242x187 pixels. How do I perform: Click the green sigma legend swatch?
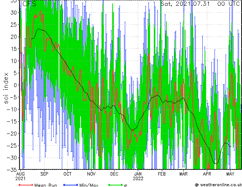(x=116, y=185)
